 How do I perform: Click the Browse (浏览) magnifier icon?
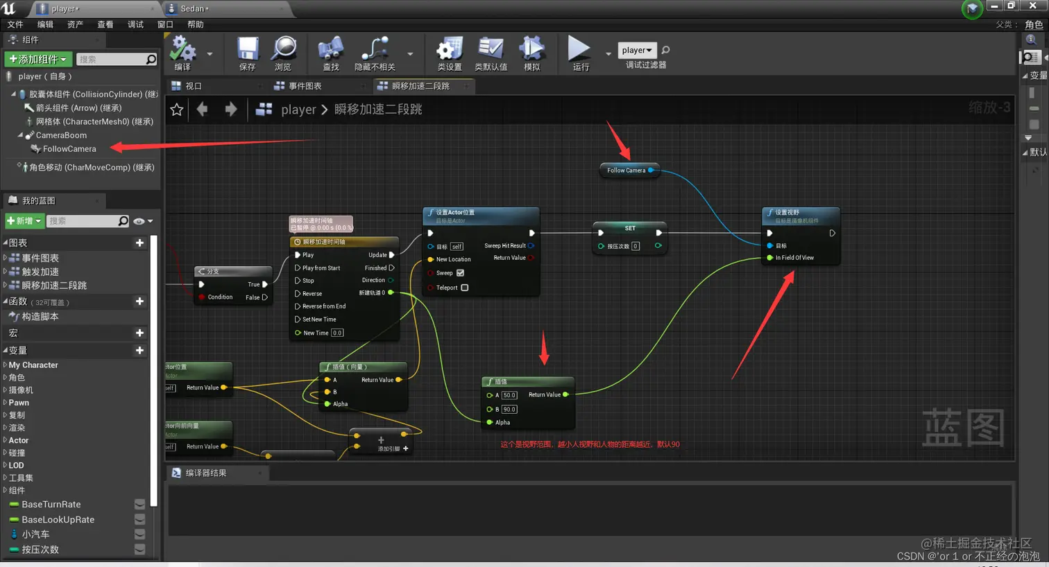pos(283,49)
